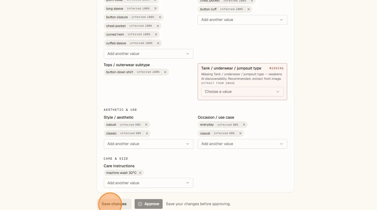Click the curved hem tag text

tap(115, 35)
